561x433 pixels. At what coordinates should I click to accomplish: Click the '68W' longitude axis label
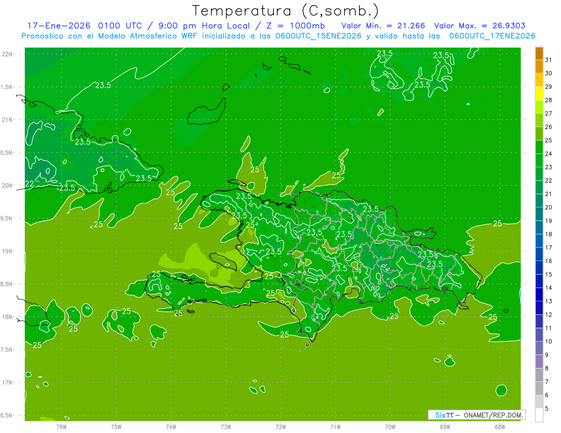[500, 426]
